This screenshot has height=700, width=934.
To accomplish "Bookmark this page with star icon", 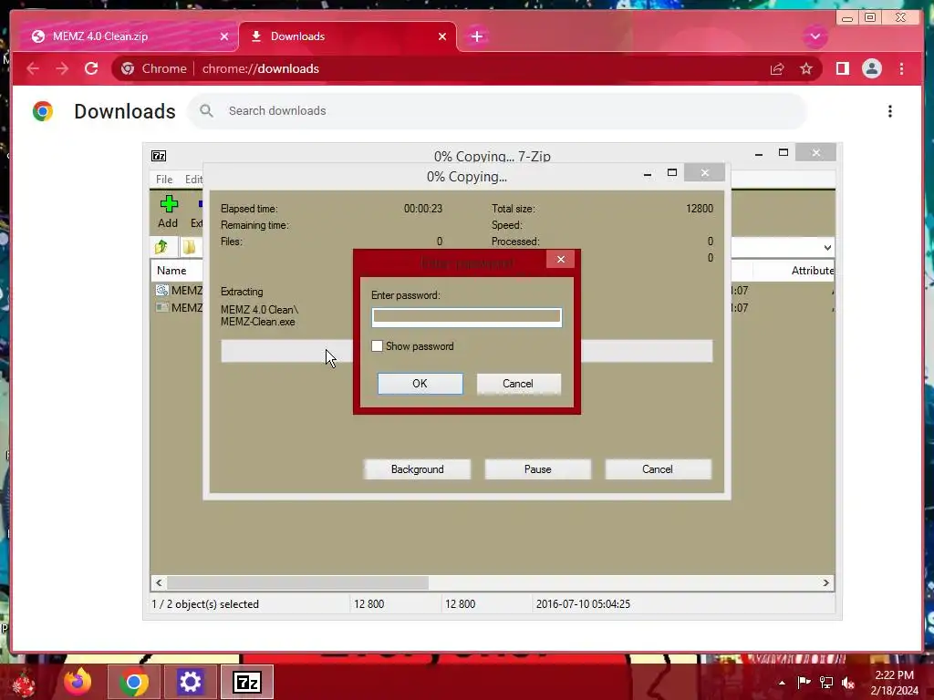I will [x=806, y=69].
